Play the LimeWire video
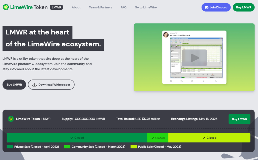Viewport: 258px width, 160px height. pos(194,58)
